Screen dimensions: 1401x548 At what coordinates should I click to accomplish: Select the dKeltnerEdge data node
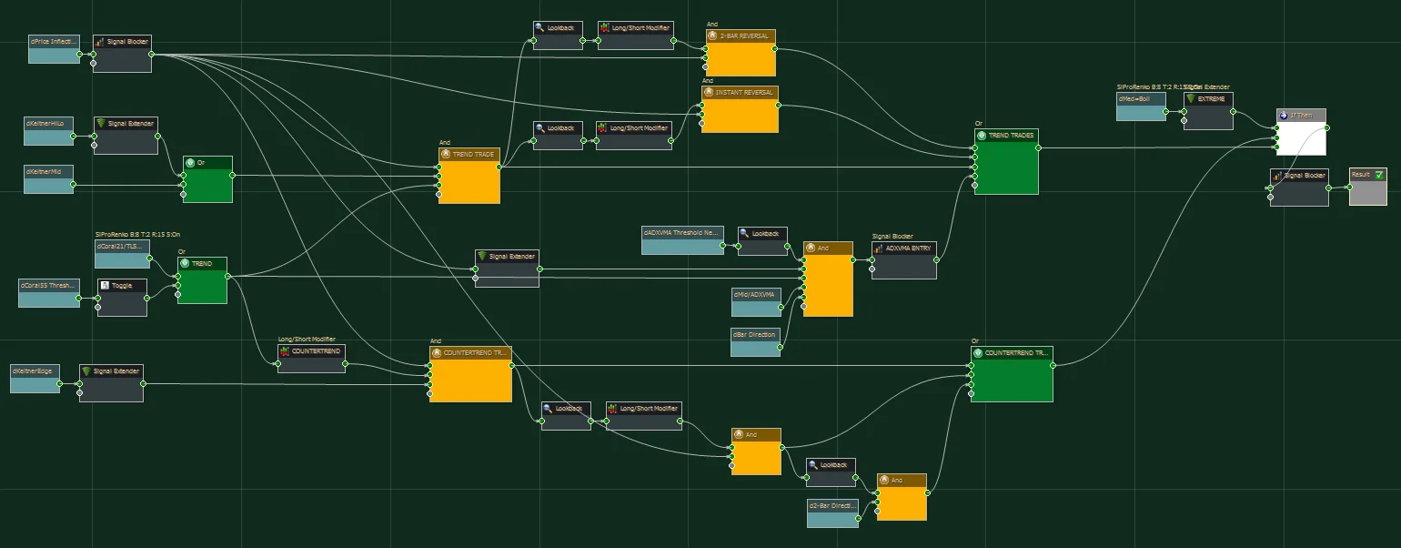click(35, 379)
